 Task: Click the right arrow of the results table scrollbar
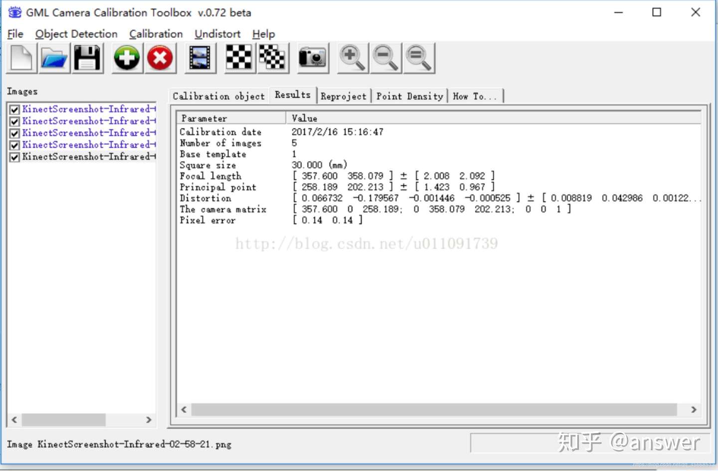tap(694, 410)
